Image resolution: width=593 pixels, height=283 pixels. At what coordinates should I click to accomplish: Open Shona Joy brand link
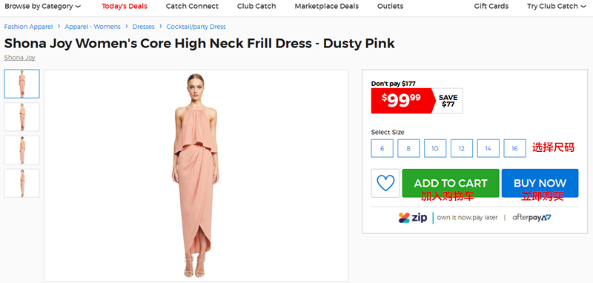(x=20, y=58)
